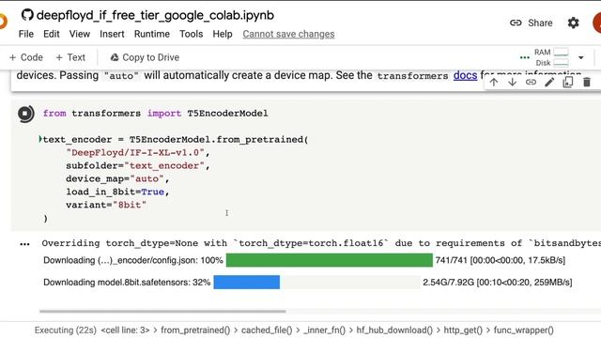The width and height of the screenshot is (601, 338).
Task: Open the Help menu
Action: pyautogui.click(x=223, y=34)
